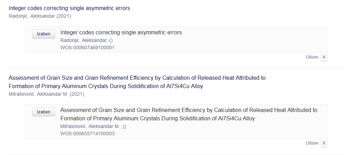Open top heading 'Integer codes correcting single asymmetric errors'
Viewport: 344px width, 155px height.
point(69,8)
